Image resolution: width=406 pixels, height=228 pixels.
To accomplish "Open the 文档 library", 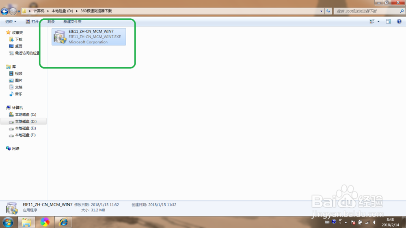I will click(x=19, y=87).
